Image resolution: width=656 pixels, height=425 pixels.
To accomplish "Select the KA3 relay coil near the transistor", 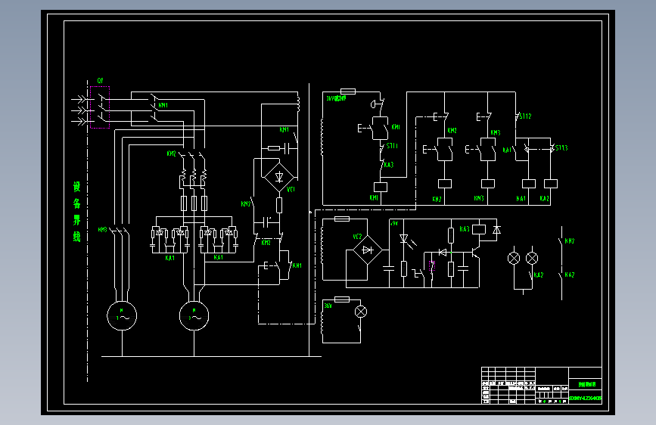I will pos(479,229).
